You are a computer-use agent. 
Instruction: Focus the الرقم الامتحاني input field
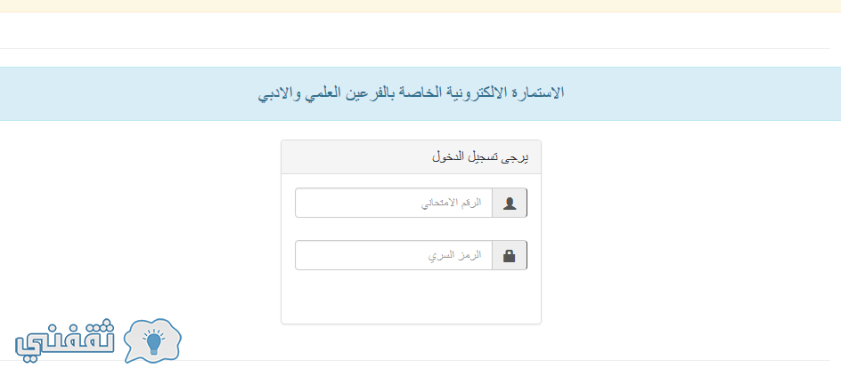pyautogui.click(x=394, y=203)
